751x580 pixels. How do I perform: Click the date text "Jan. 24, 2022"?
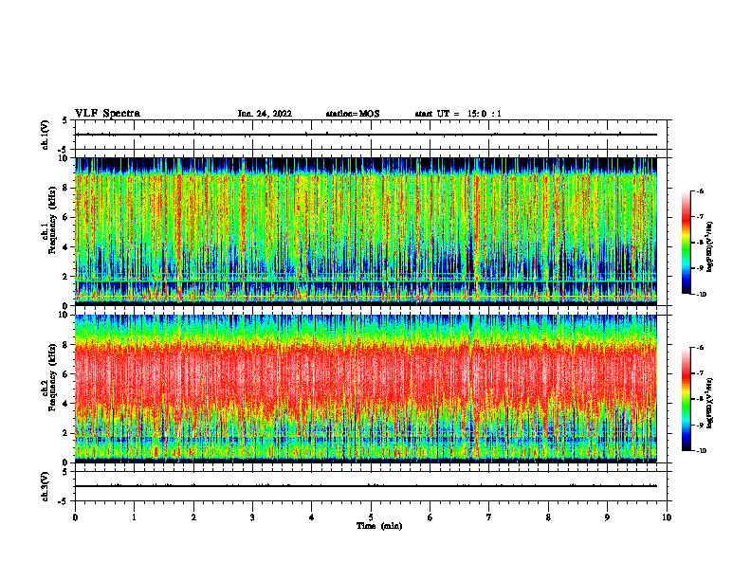(265, 114)
